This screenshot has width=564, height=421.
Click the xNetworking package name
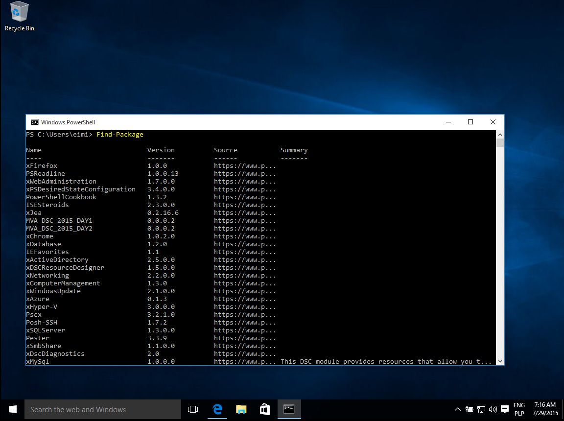[x=47, y=276]
